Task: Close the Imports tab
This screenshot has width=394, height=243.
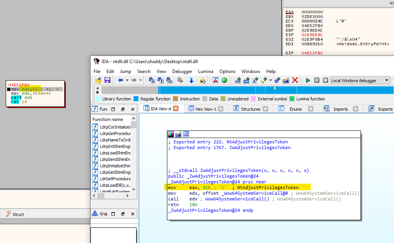Action: pos(355,109)
